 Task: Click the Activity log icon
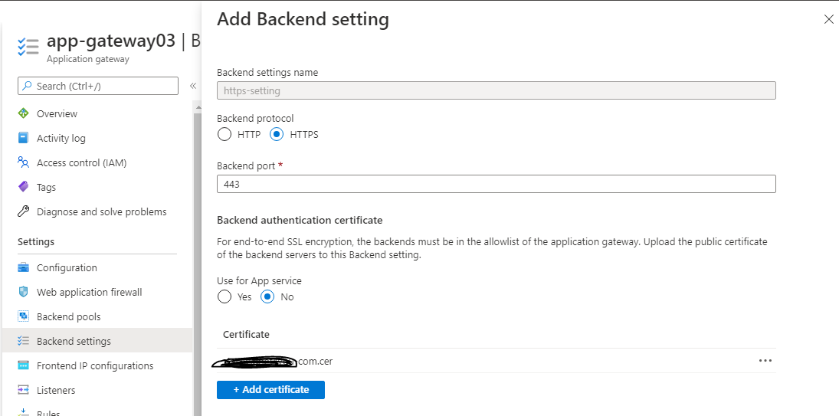pos(23,138)
